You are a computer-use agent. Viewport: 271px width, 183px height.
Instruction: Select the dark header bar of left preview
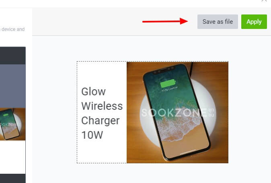[13, 56]
